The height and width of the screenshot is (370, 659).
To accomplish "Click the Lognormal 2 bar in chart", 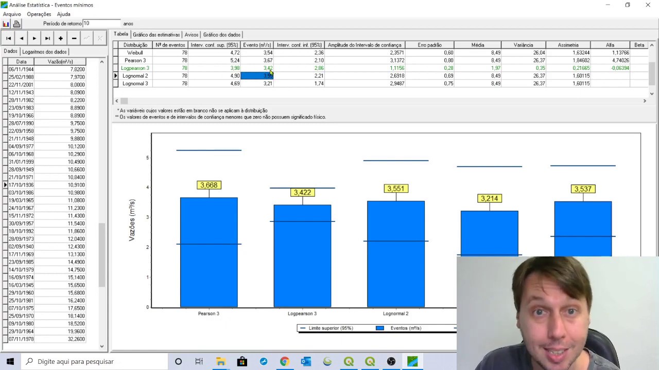I will 396,254.
